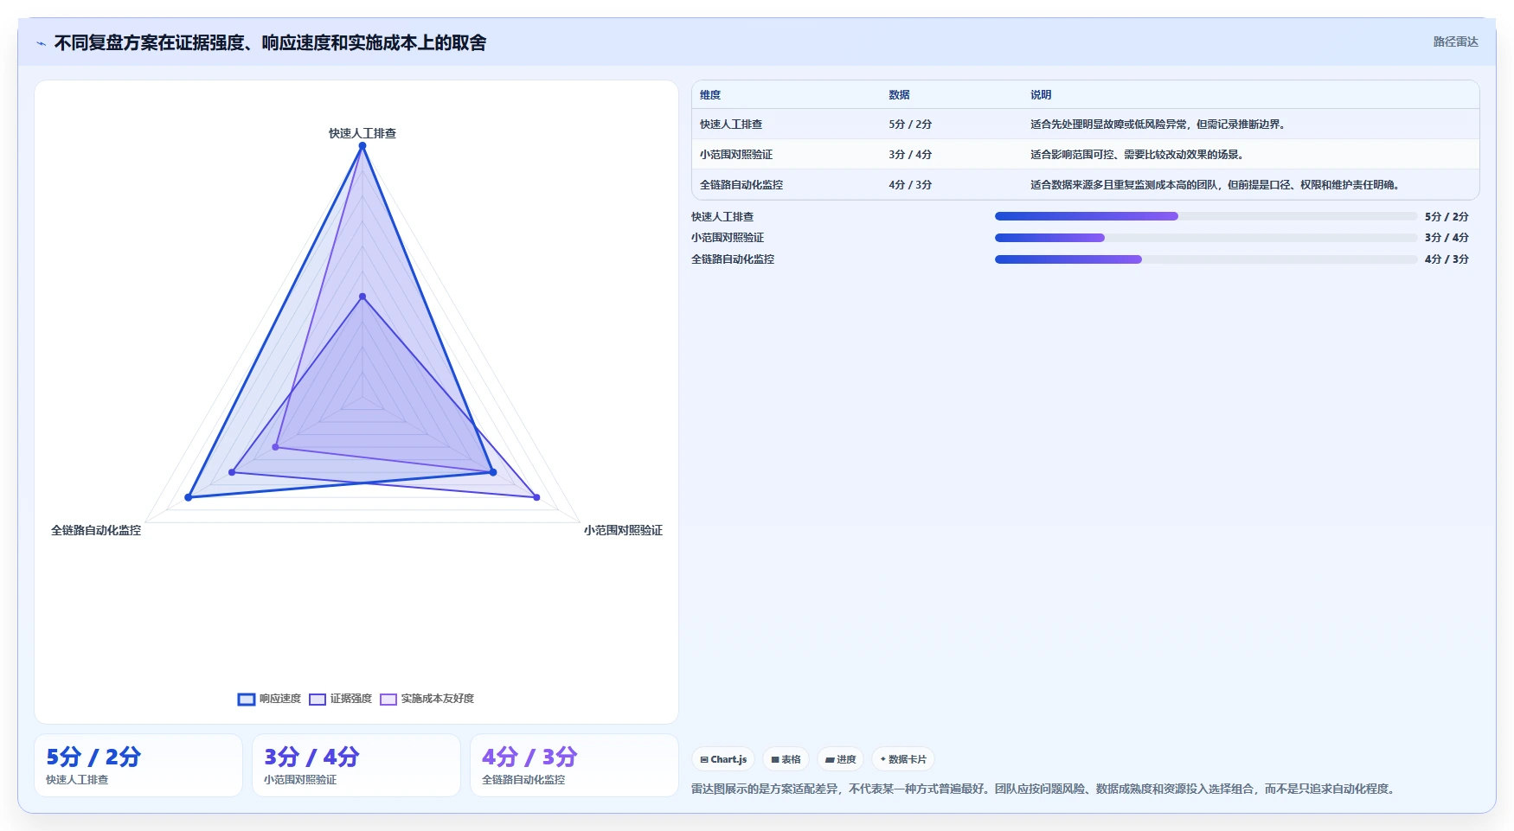The image size is (1514, 831).
Task: Click the 3分 / 4分 value after the progress bar
Action: [1447, 238]
